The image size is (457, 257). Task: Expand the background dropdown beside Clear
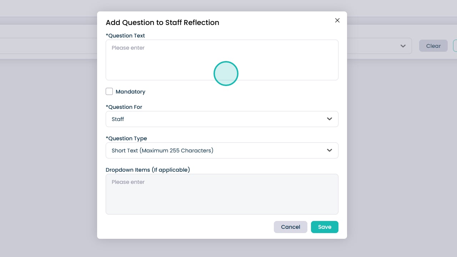(x=403, y=46)
